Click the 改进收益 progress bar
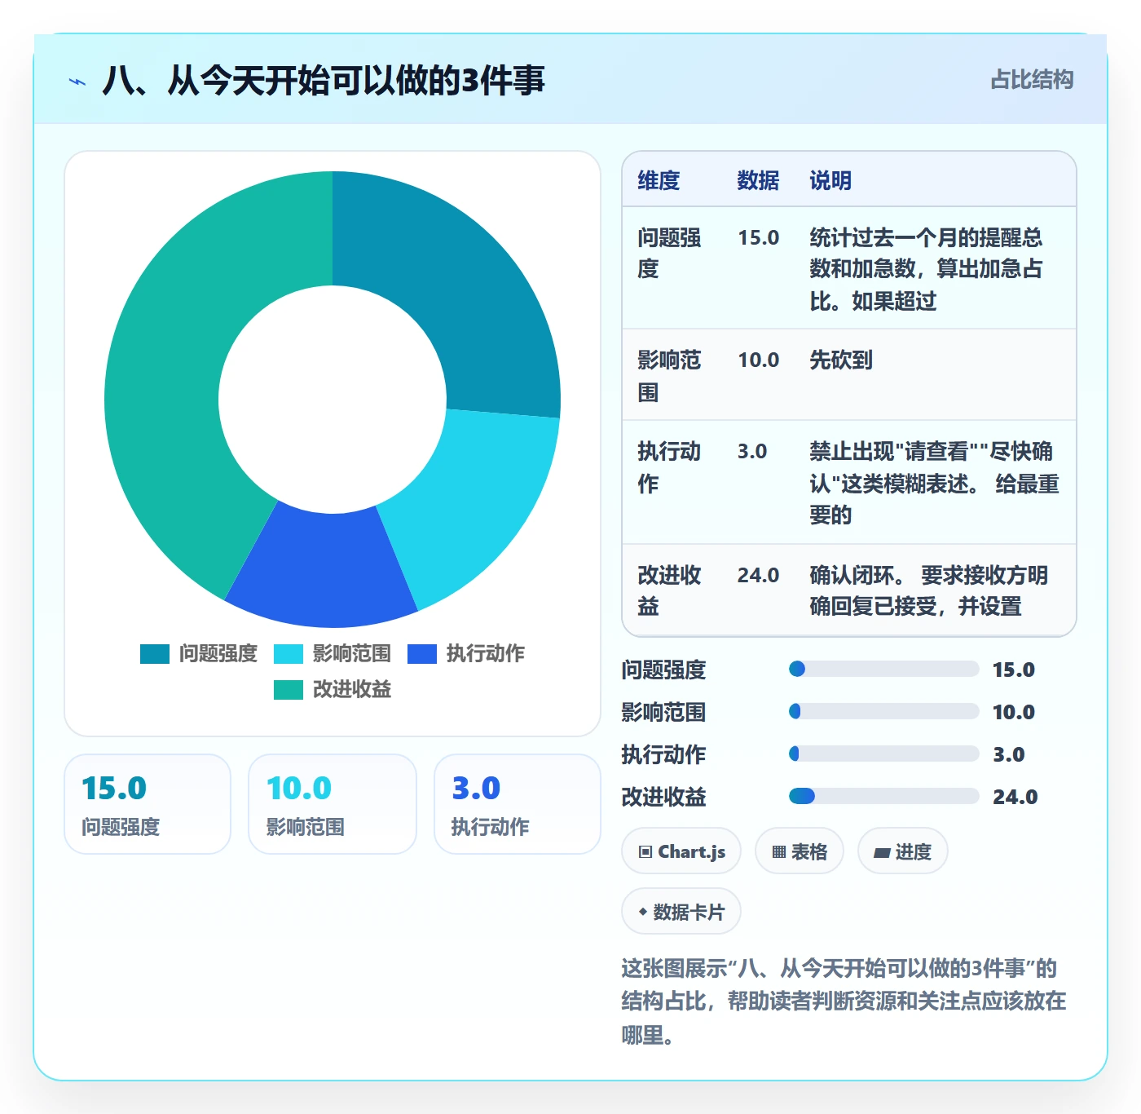 point(883,796)
